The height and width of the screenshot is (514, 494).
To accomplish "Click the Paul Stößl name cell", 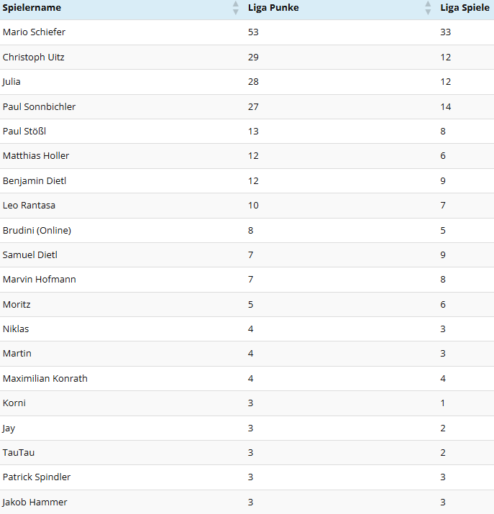I will 24,131.
